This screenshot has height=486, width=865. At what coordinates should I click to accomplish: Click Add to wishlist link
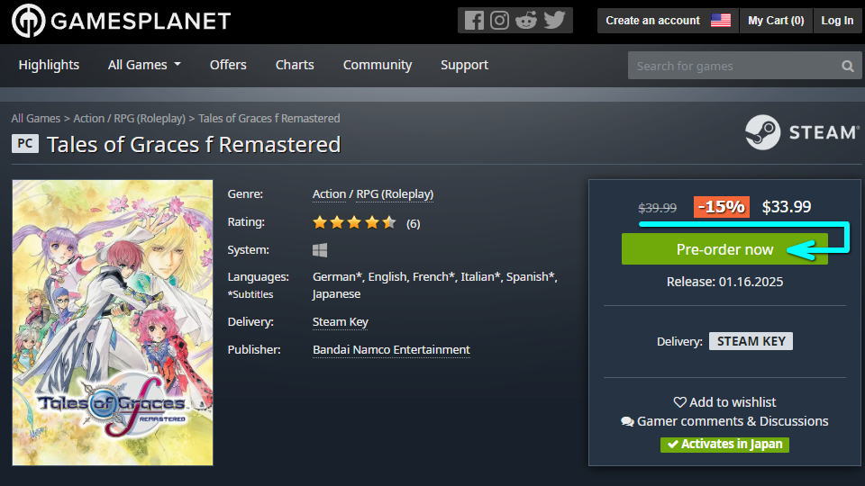point(724,402)
